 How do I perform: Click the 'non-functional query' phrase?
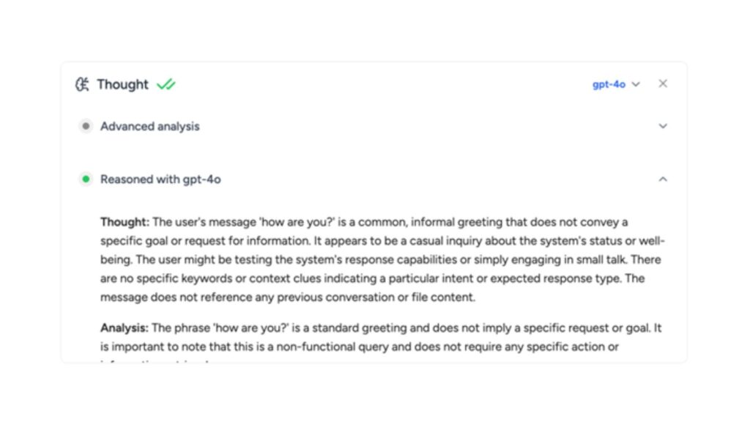333,347
